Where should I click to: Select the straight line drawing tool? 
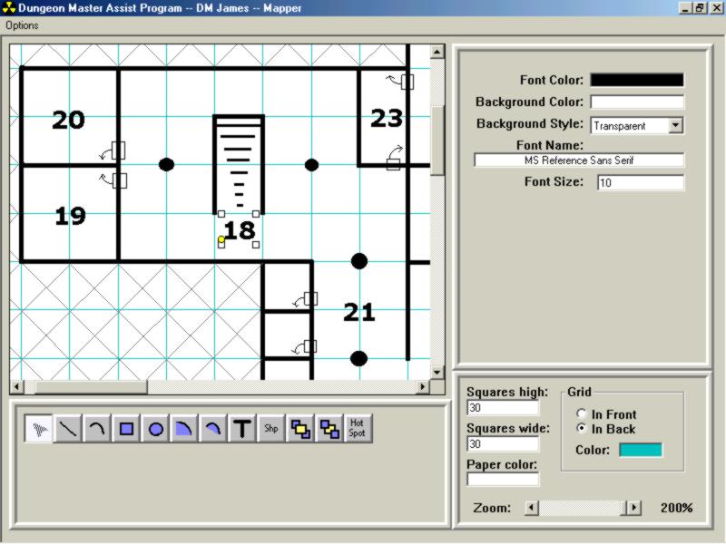(x=68, y=429)
